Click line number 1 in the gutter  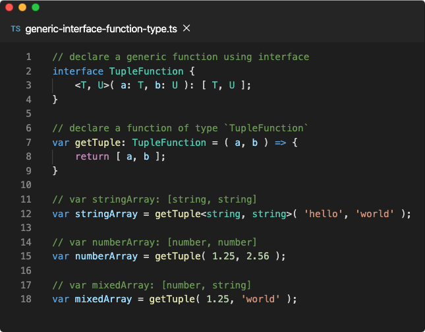click(28, 57)
